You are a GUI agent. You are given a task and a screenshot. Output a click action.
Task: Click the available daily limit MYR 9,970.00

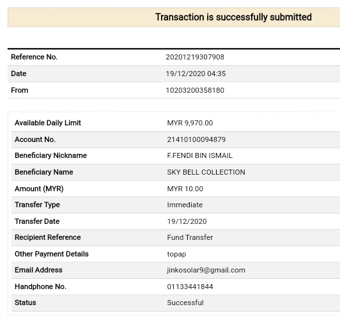click(x=190, y=123)
